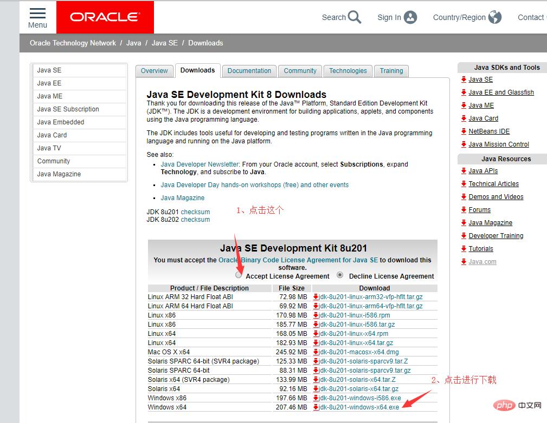Open Oracle Binary Code License Agreement link
This screenshot has height=423, width=547.
pyautogui.click(x=298, y=260)
